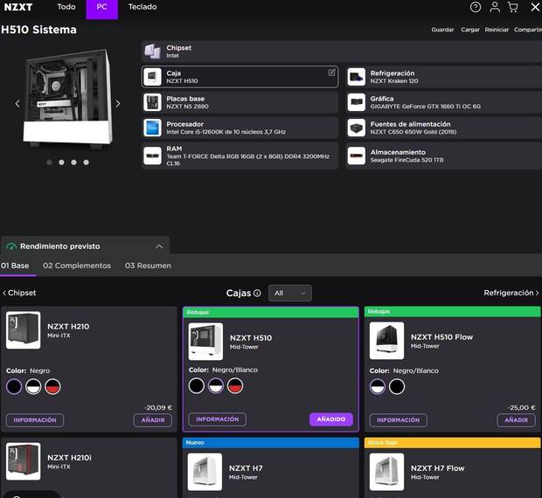Click the Almacenamiento storage icon
This screenshot has width=542, height=498.
click(x=357, y=156)
